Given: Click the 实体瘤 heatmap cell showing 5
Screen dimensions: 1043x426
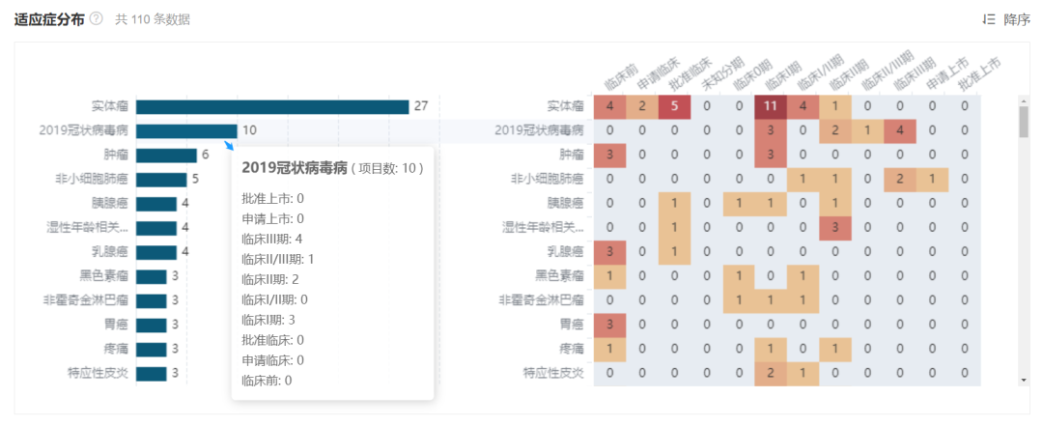Looking at the screenshot, I should [x=674, y=106].
